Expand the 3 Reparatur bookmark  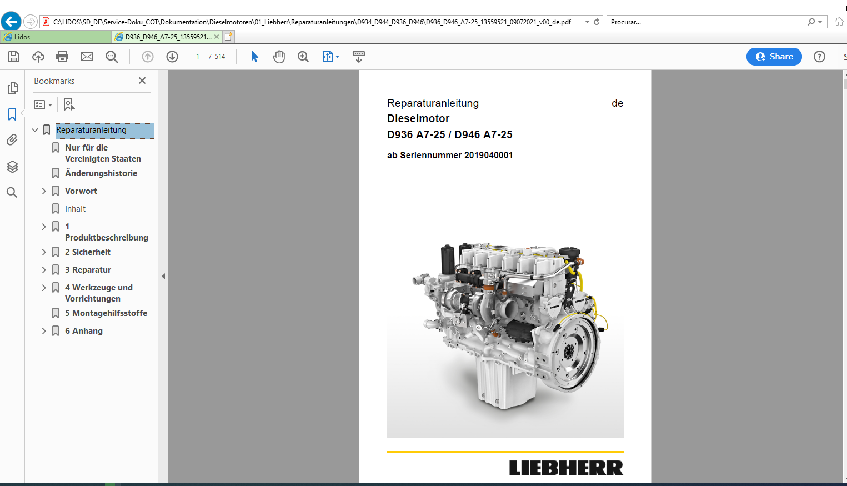44,270
